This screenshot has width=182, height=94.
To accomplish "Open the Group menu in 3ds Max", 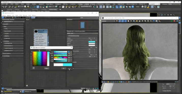I will pos(17,4).
